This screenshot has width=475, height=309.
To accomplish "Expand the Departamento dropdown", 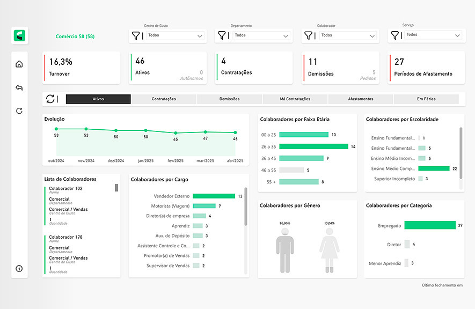I will coord(261,35).
